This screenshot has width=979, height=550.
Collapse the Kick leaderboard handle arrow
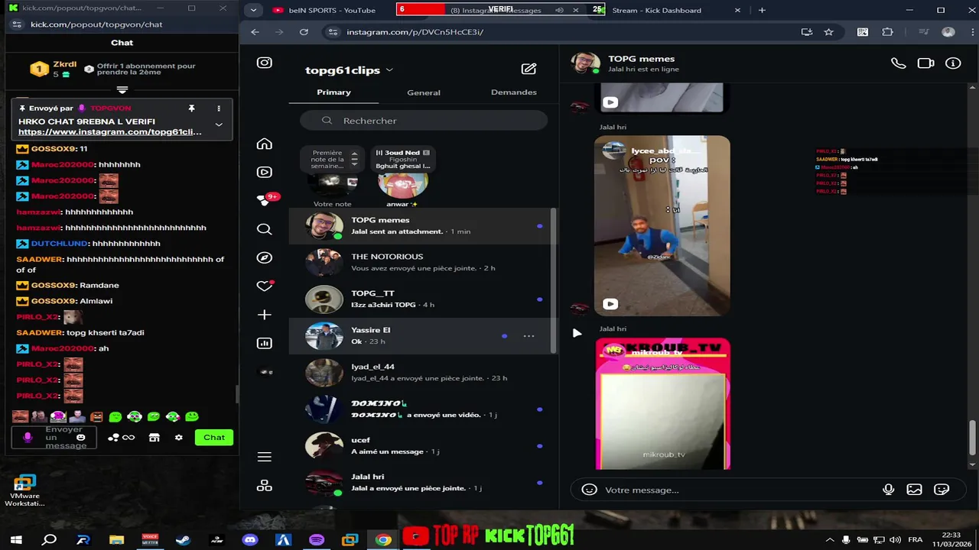click(x=122, y=89)
